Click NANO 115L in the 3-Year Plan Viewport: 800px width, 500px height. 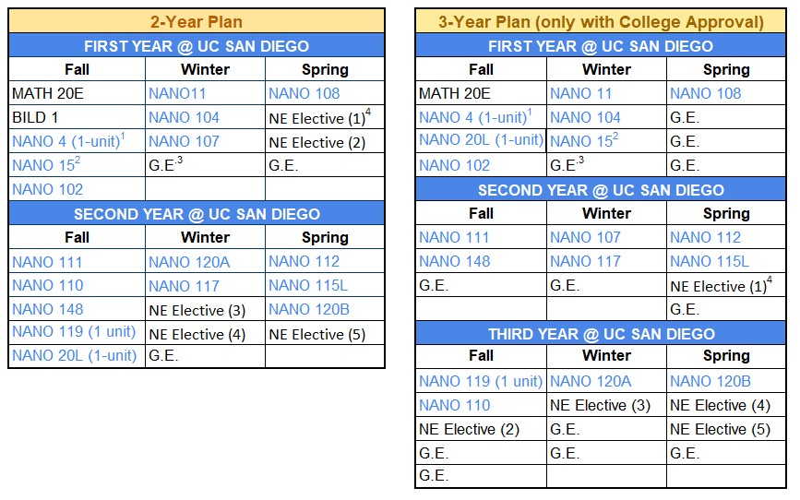click(710, 261)
